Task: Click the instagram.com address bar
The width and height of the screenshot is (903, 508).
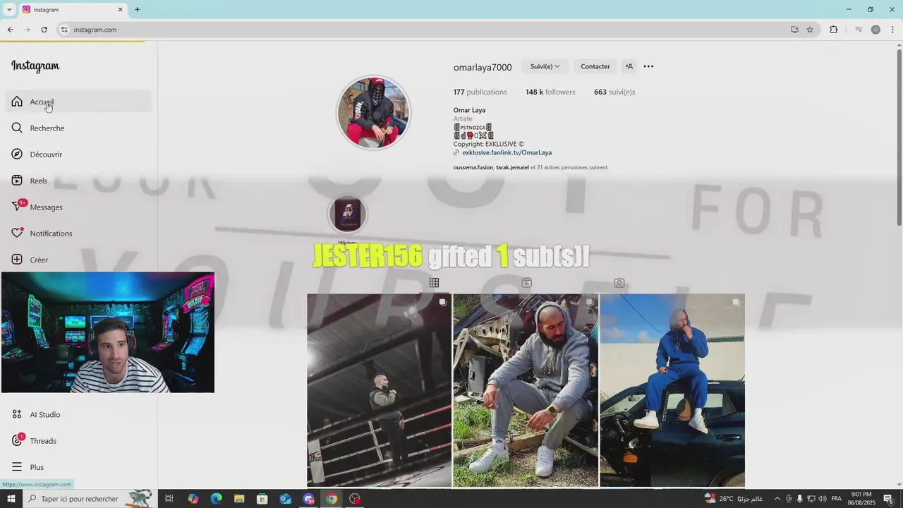Action: point(423,30)
